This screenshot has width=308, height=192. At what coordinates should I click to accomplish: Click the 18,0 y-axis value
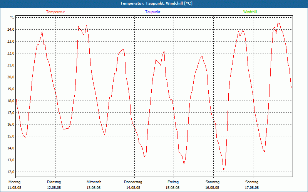[11, 101]
